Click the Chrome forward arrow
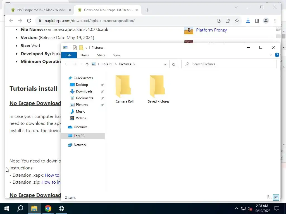The height and width of the screenshot is (214, 286). tap(20, 21)
